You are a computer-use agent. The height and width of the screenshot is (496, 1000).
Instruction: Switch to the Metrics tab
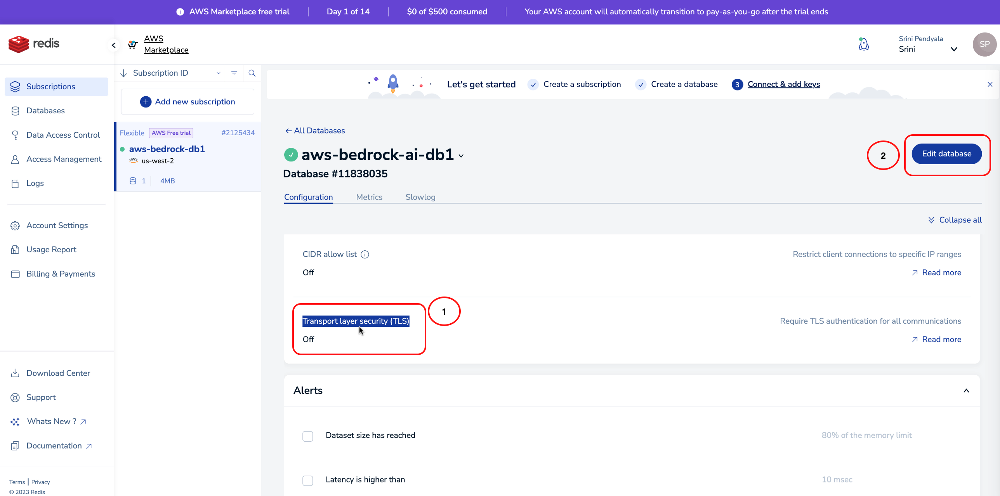coord(369,197)
